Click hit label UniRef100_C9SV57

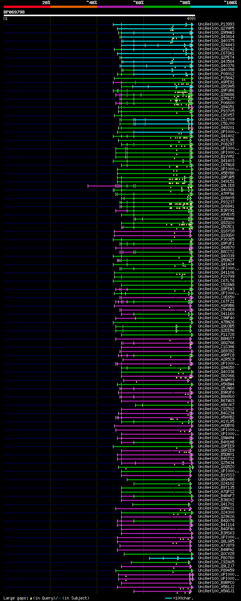[x=216, y=115]
